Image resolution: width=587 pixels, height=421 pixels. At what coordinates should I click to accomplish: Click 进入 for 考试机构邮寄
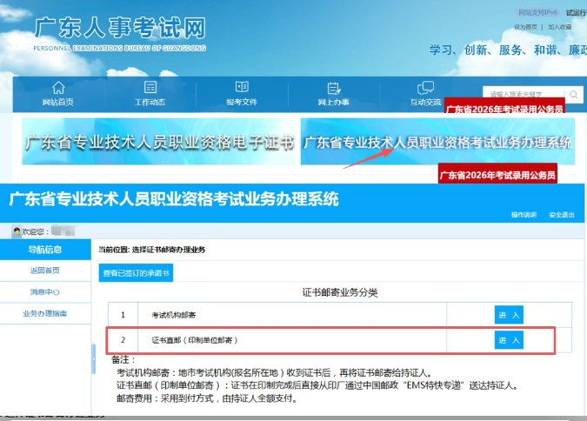click(x=509, y=314)
